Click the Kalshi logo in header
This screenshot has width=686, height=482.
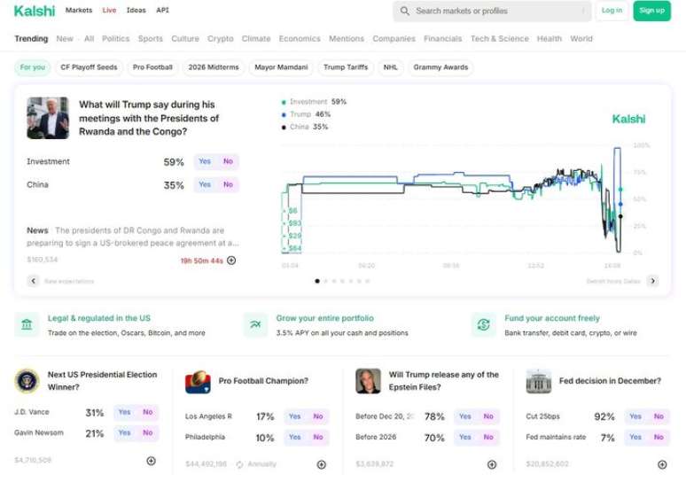click(34, 11)
